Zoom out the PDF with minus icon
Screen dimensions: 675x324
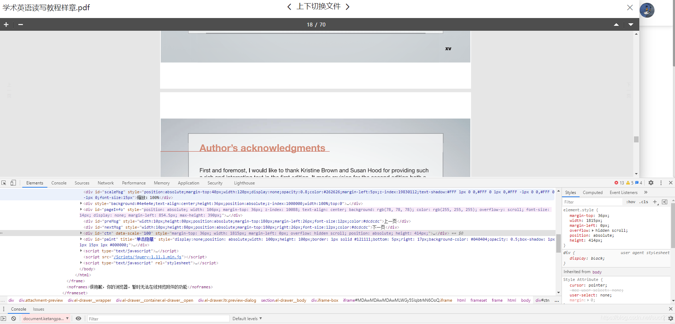point(20,24)
